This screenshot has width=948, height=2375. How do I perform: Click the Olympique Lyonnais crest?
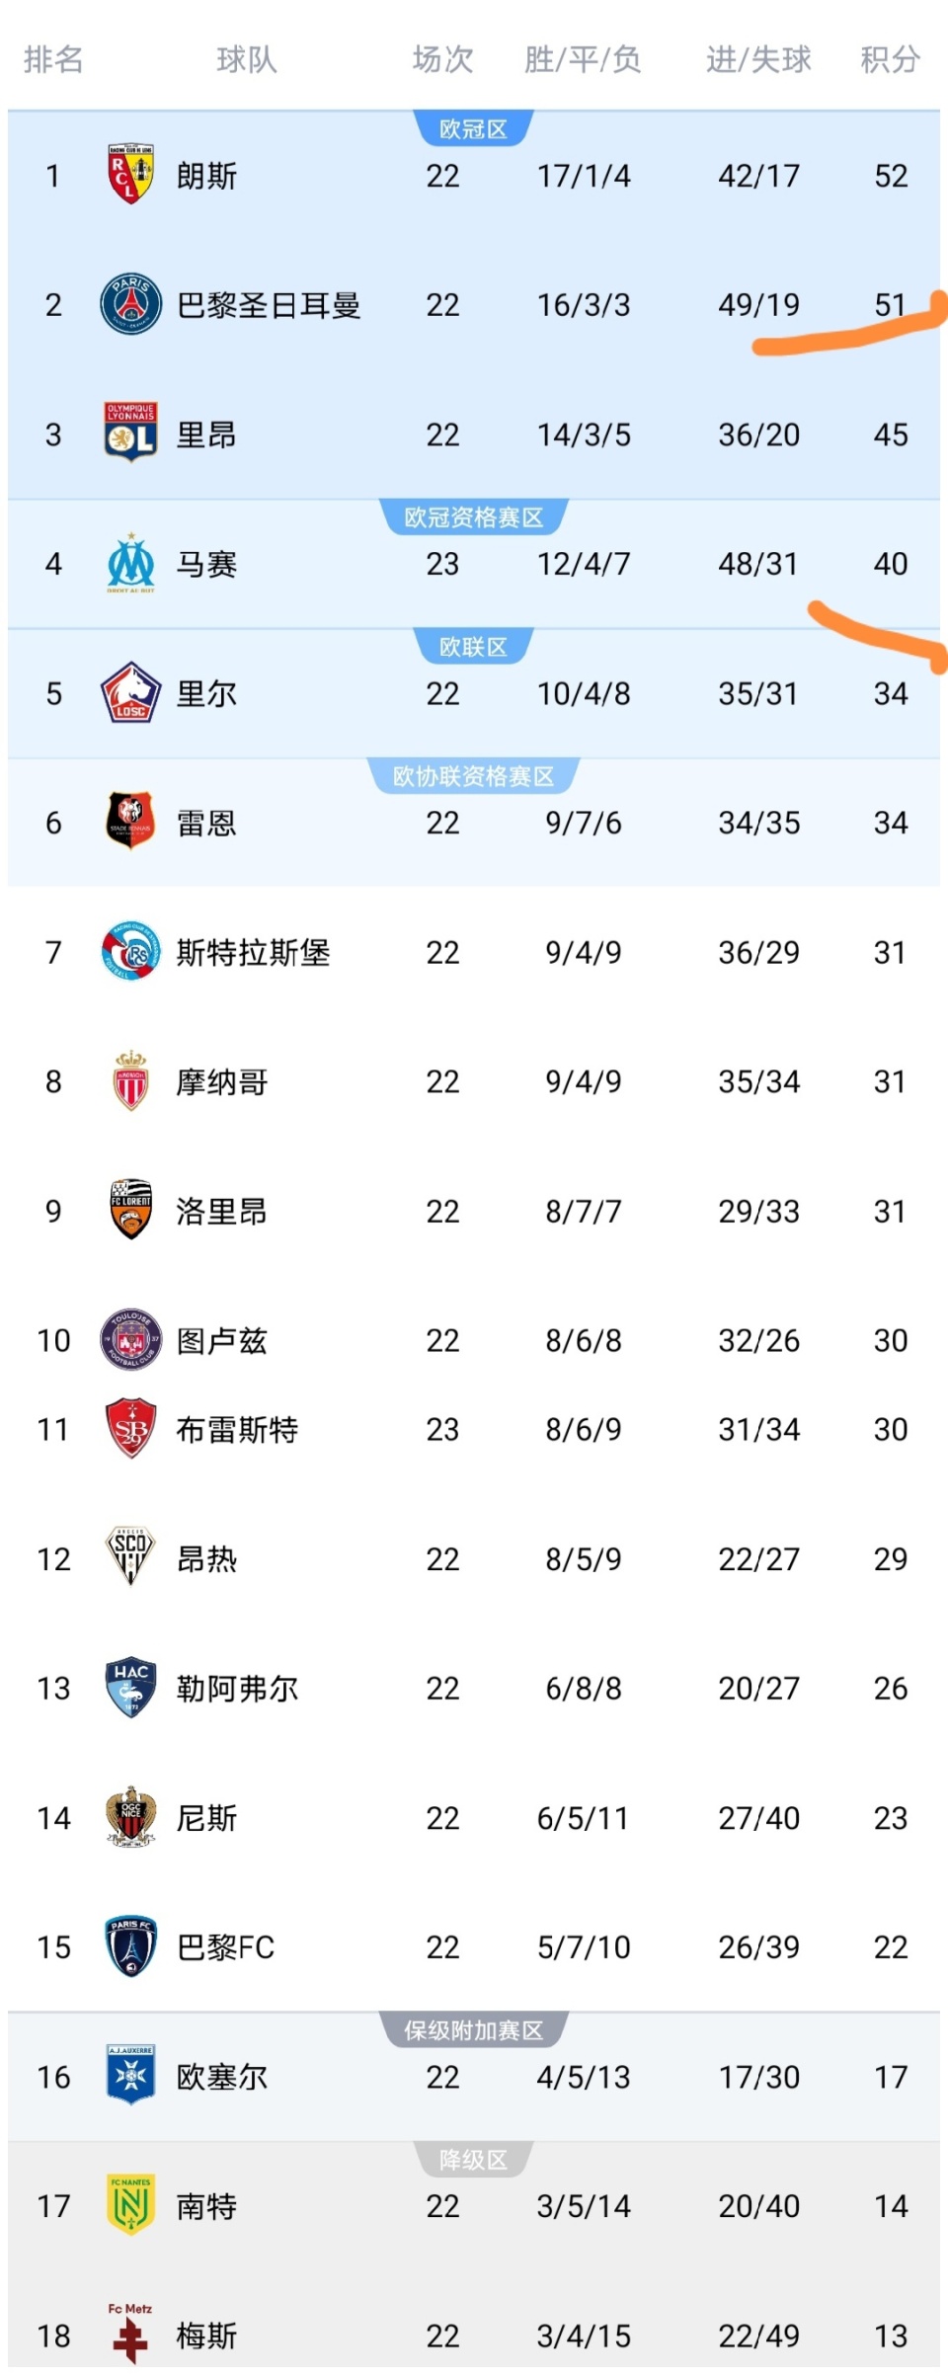[130, 433]
